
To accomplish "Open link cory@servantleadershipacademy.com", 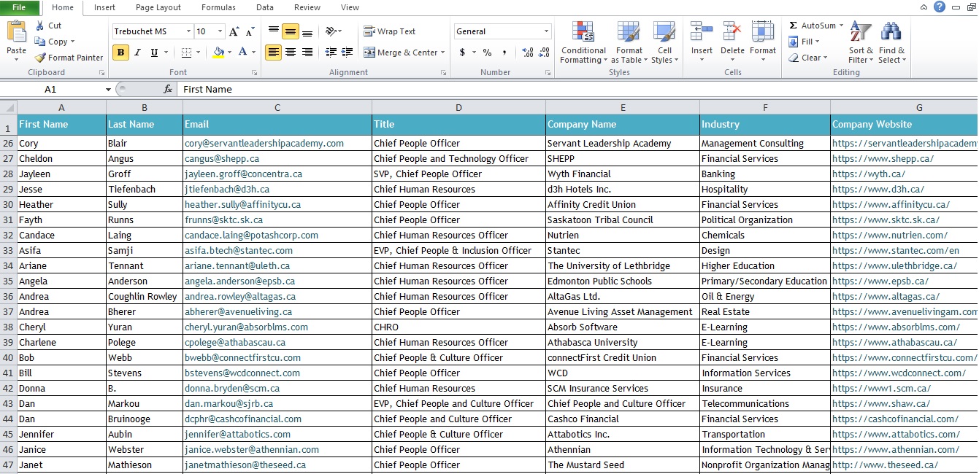I will coord(264,144).
